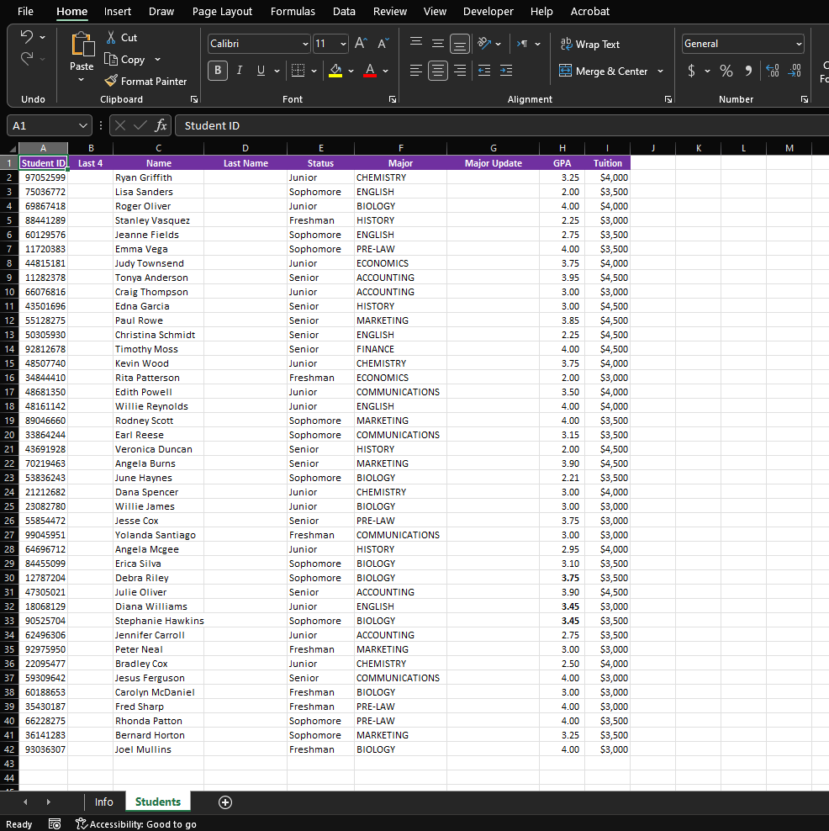The height and width of the screenshot is (831, 829).
Task: Apply italic formatting
Action: [239, 71]
